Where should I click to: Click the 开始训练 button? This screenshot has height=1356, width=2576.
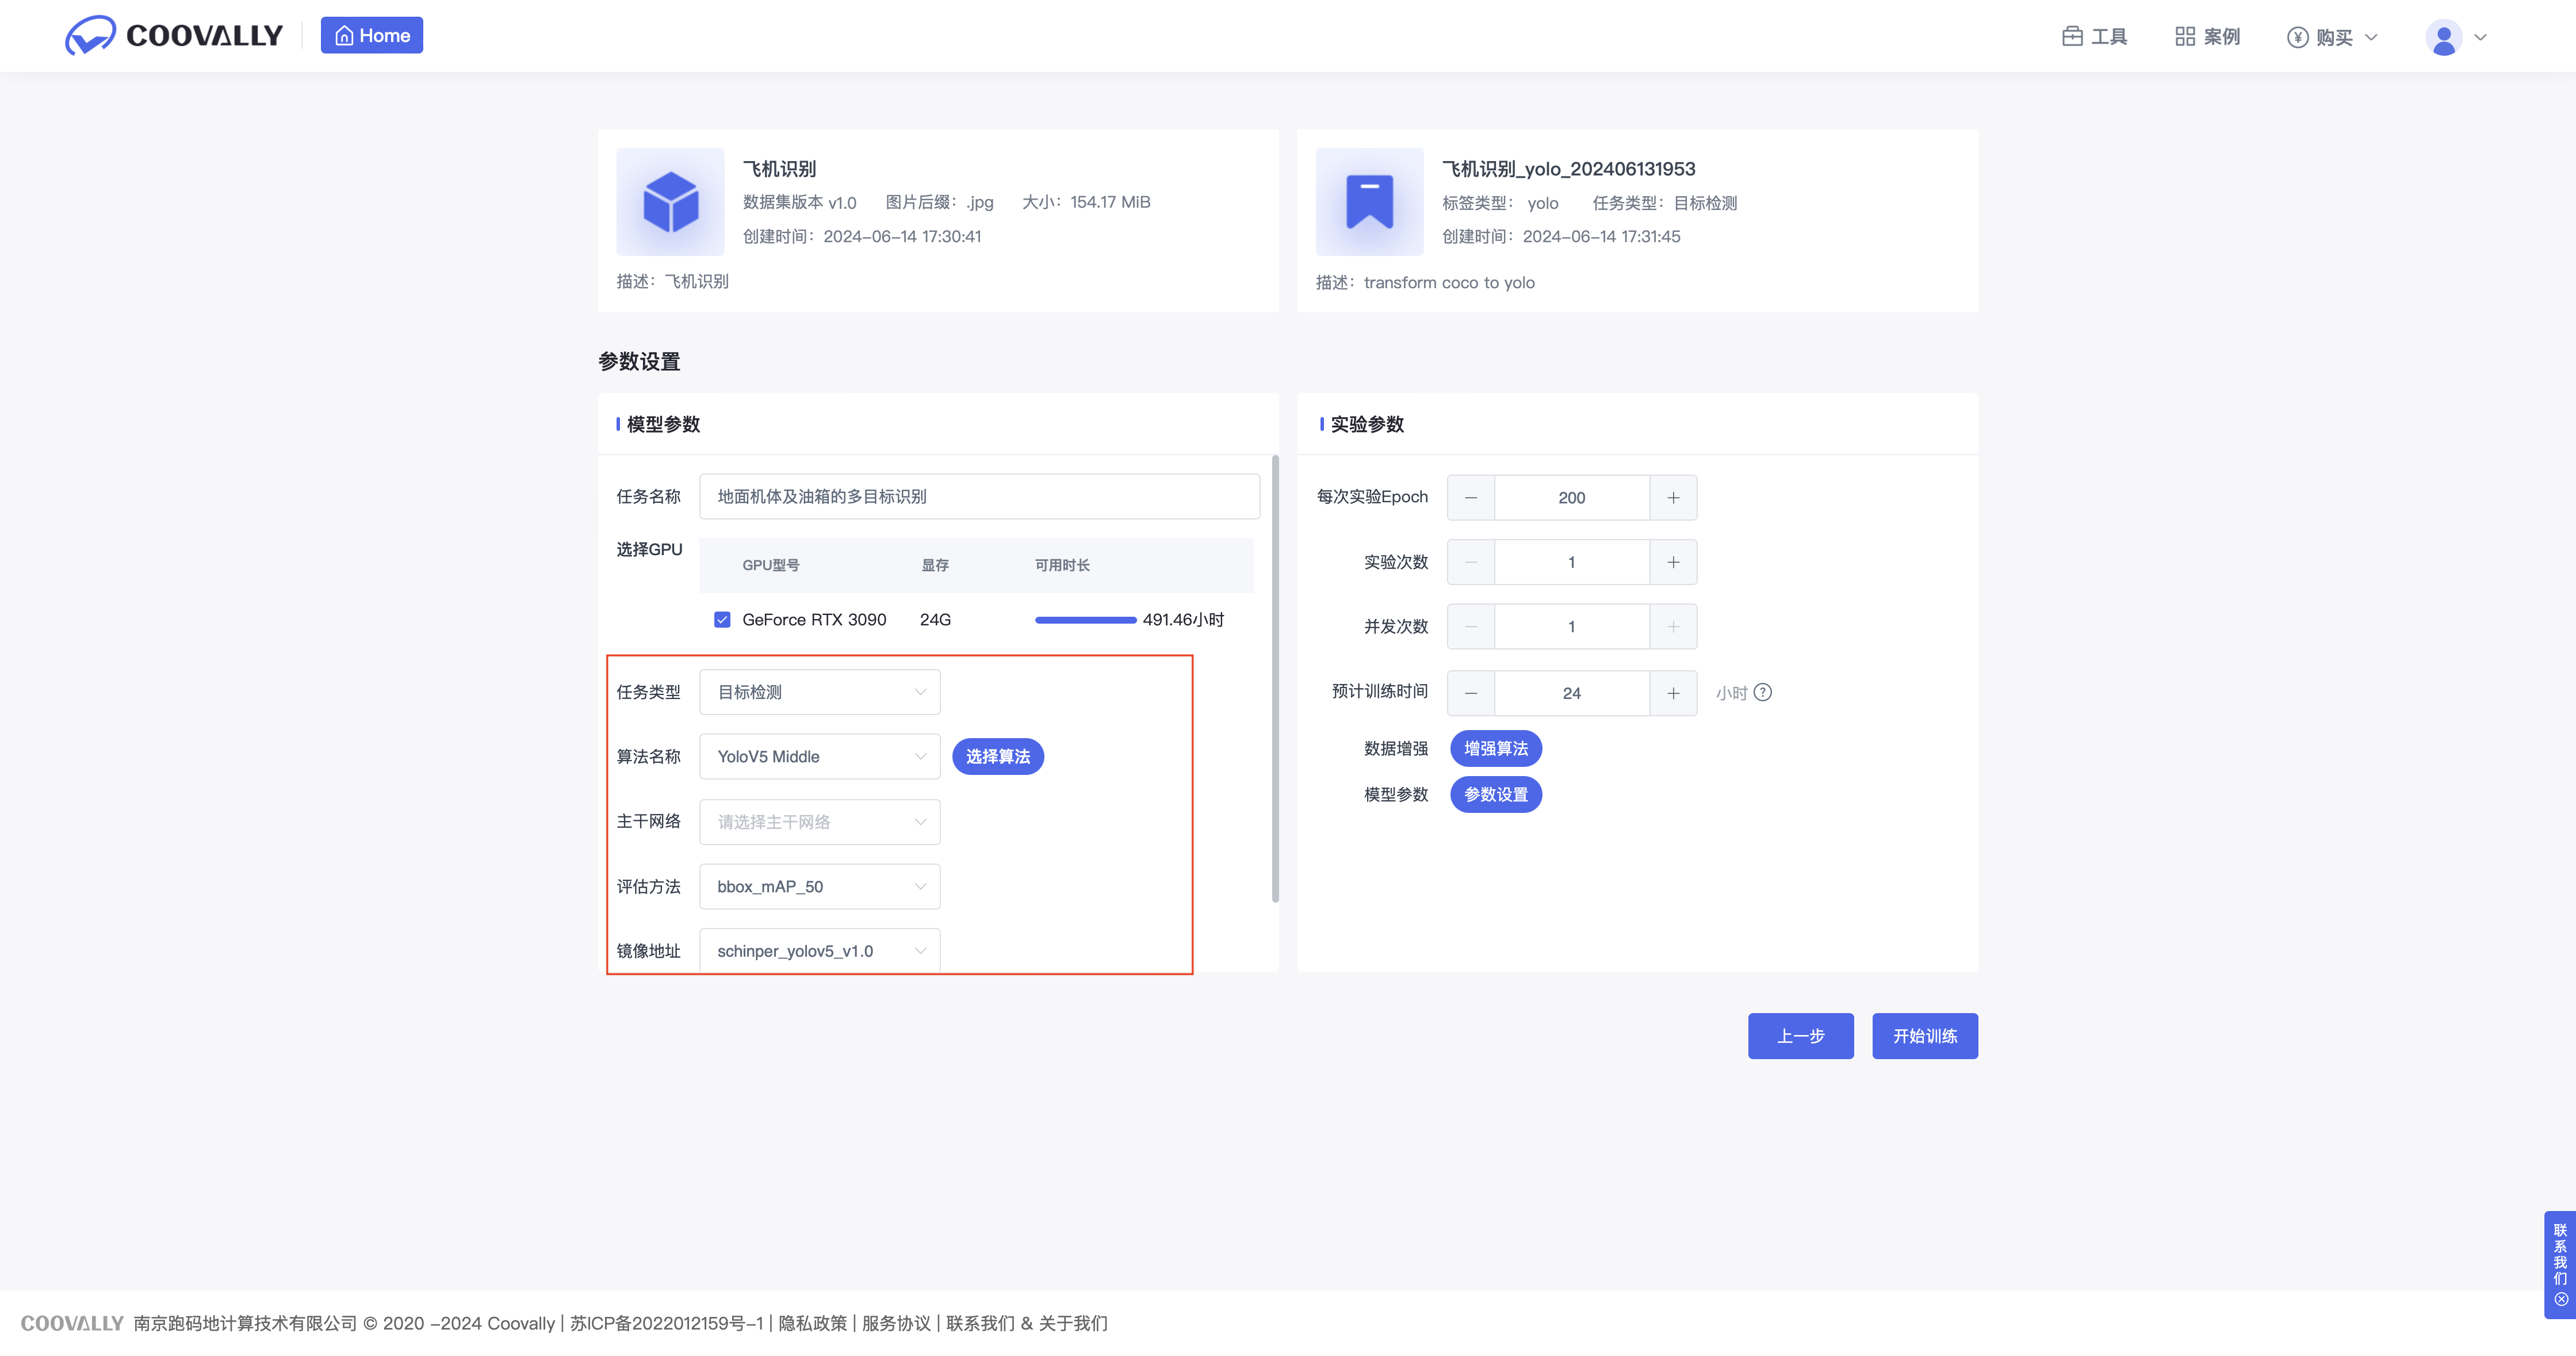click(1924, 1036)
